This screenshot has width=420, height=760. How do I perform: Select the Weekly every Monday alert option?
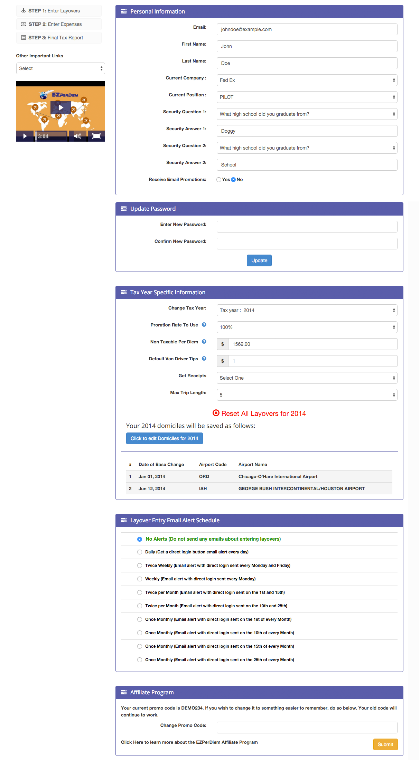click(x=140, y=579)
